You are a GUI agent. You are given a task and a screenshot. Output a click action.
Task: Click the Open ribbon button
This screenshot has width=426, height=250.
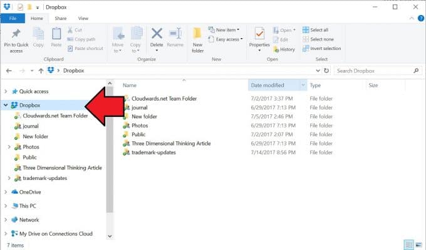click(x=284, y=30)
